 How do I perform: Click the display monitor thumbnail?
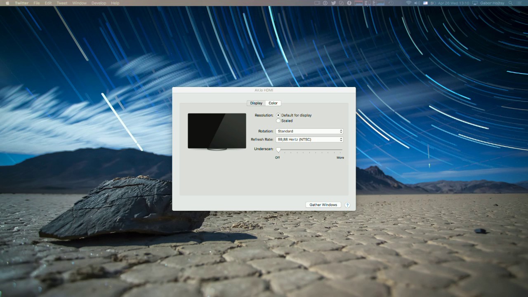click(217, 131)
